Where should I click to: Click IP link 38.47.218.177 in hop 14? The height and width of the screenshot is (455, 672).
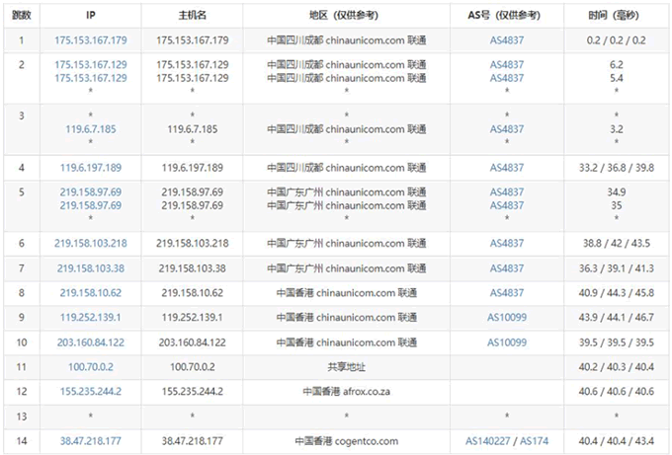click(x=91, y=441)
